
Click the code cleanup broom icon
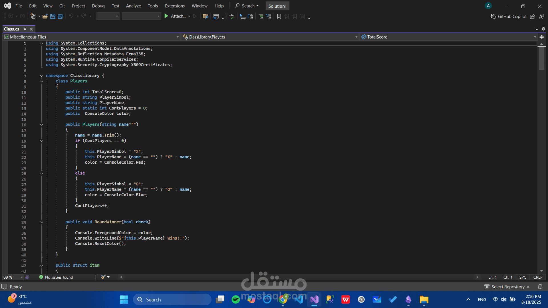tap(103, 277)
